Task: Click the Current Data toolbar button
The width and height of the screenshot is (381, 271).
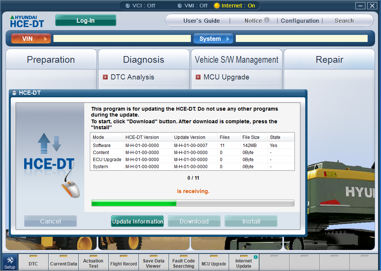Action: pos(63,262)
